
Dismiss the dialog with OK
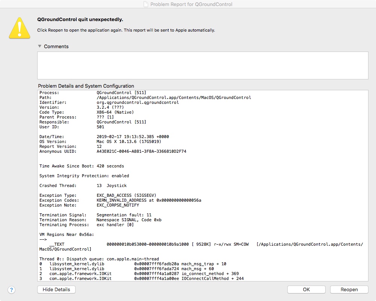pos(306,289)
